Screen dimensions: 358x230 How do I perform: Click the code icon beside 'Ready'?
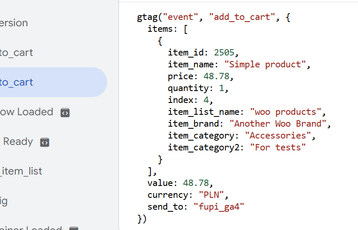coord(45,142)
